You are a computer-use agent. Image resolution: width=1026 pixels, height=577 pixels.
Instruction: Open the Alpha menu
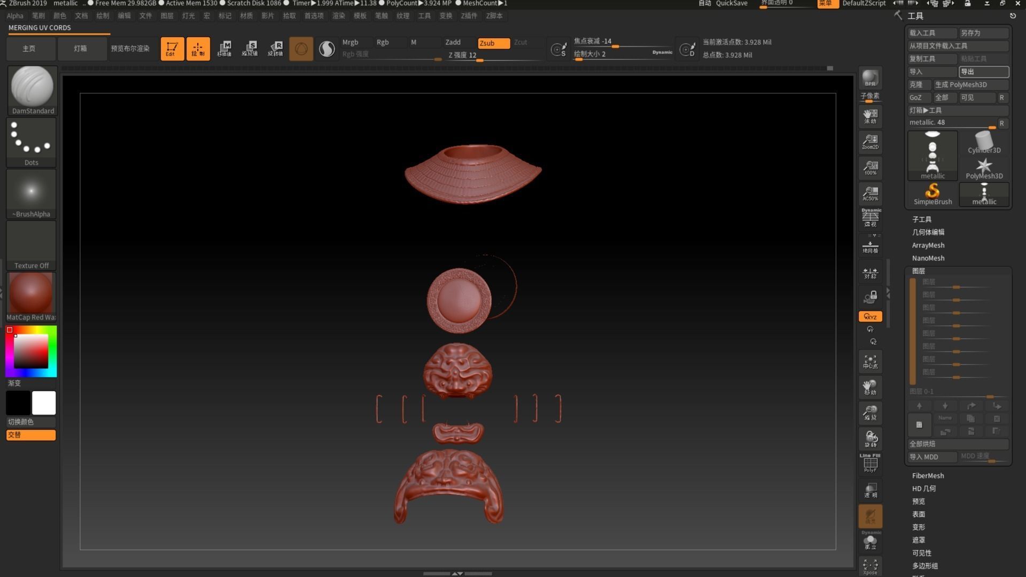click(x=15, y=16)
